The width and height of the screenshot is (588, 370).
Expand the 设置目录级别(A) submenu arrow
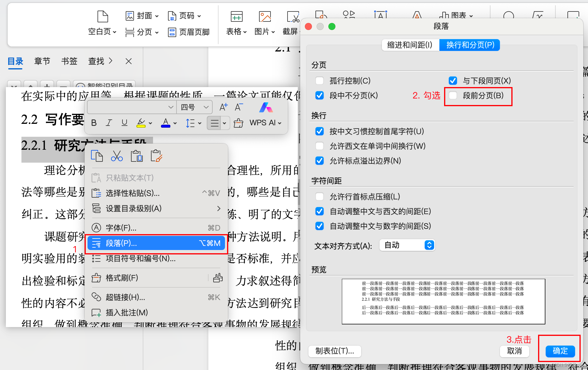click(x=219, y=209)
